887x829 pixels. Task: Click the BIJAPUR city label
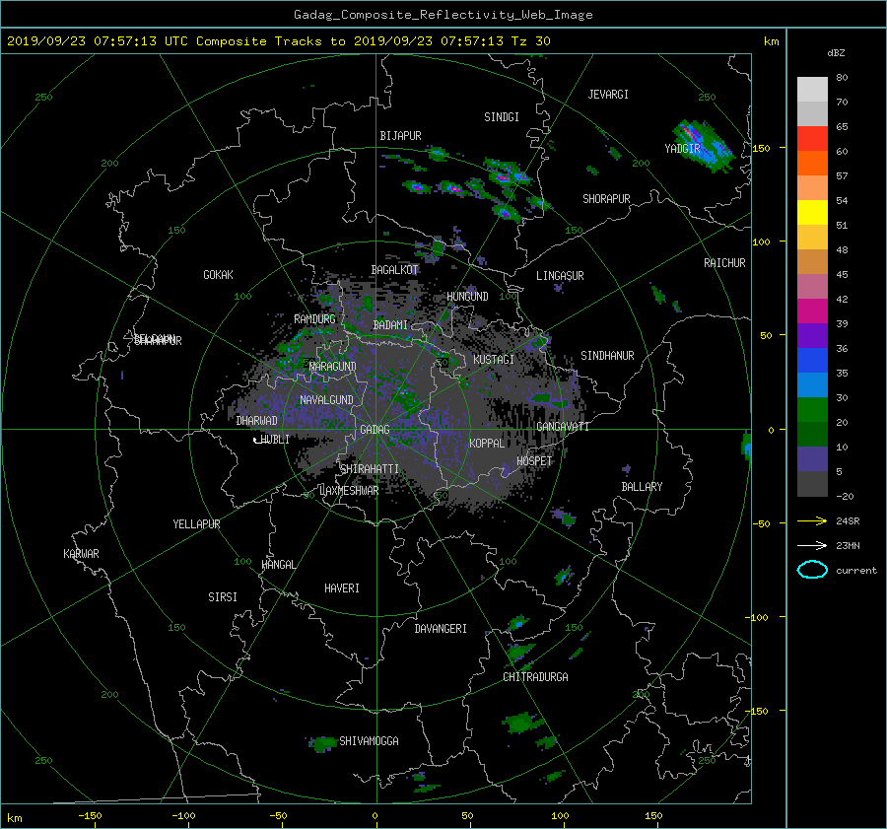tap(400, 136)
